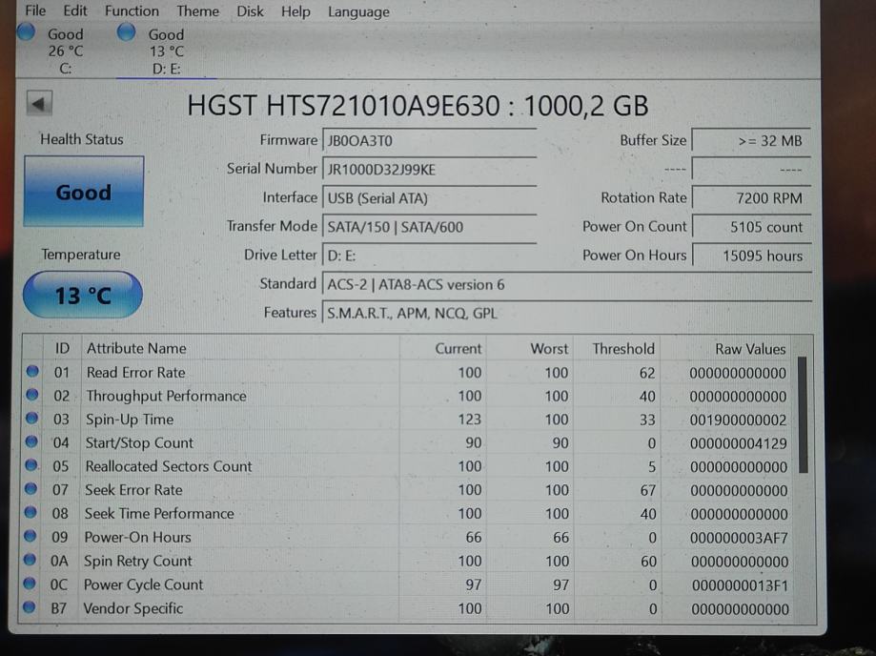Click raw value 0000000013F1
Image resolution: width=876 pixels, height=656 pixels.
point(740,585)
